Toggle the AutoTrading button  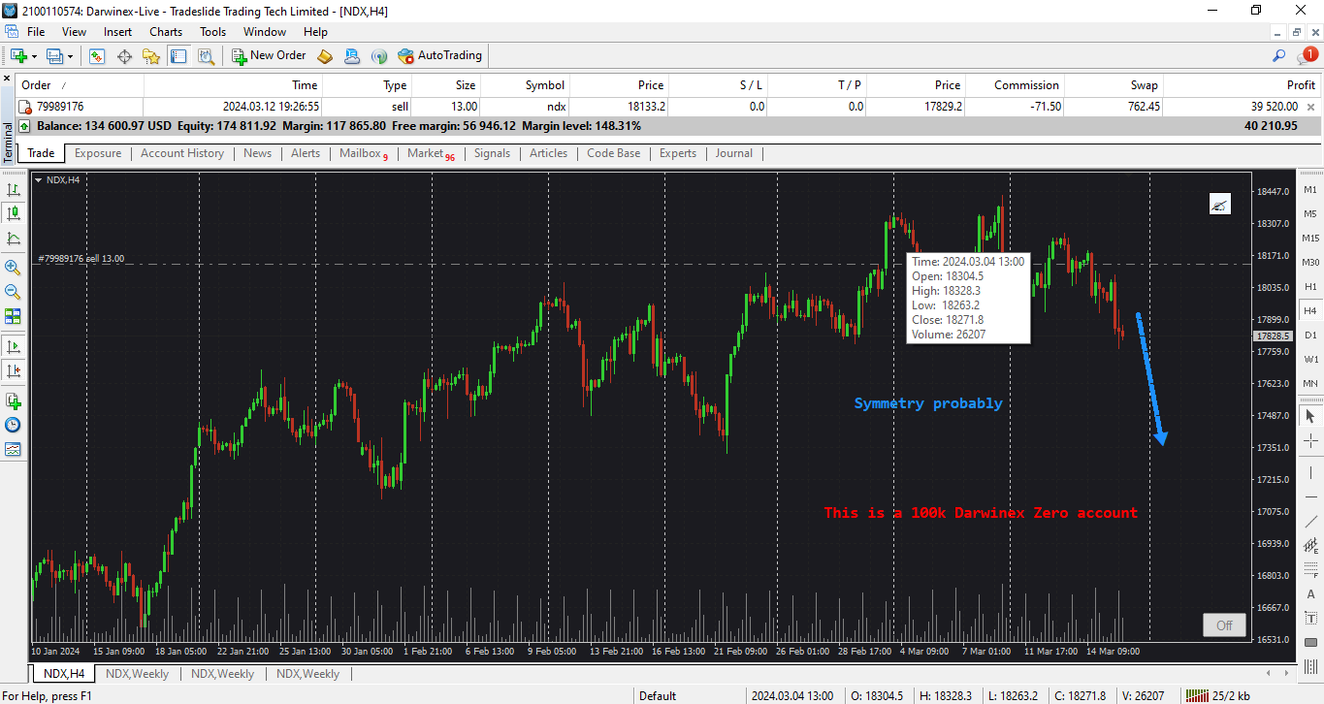[439, 56]
